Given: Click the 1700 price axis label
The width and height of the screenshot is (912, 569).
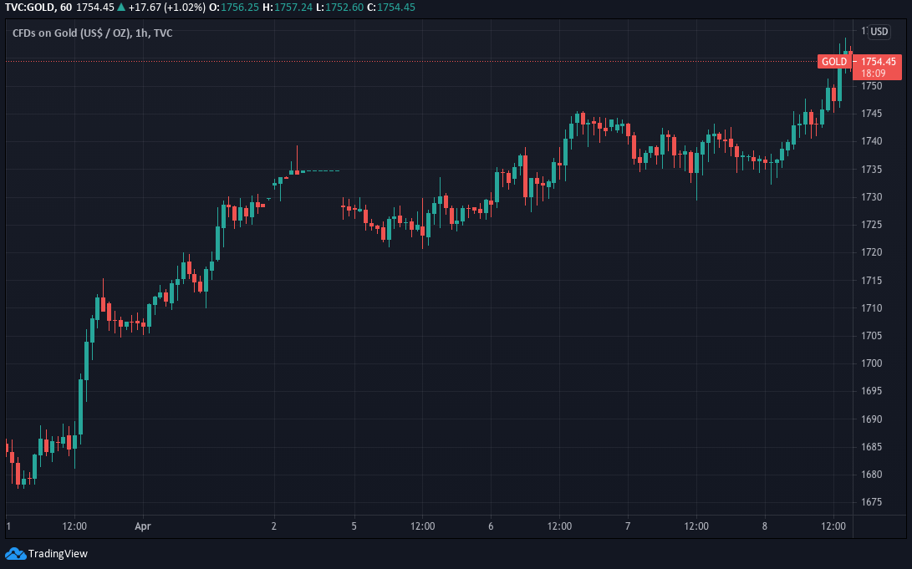Looking at the screenshot, I should tap(871, 363).
